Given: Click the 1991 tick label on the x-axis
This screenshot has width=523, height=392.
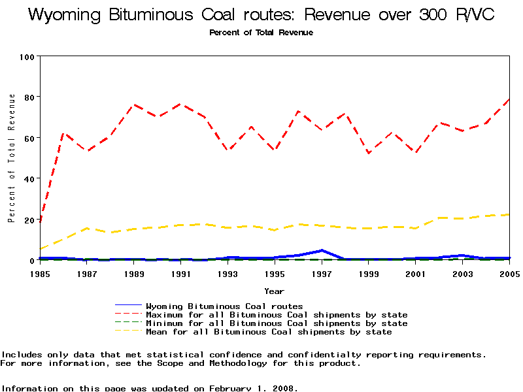Looking at the screenshot, I should tap(181, 273).
